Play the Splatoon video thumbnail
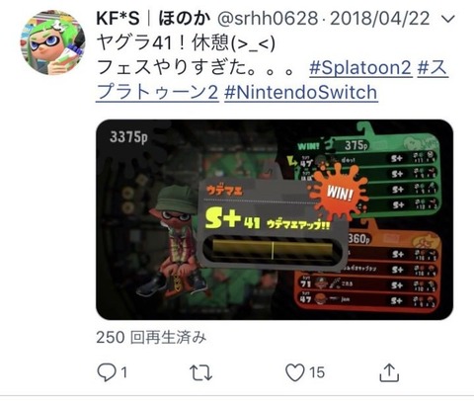474x401 pixels. coord(275,219)
